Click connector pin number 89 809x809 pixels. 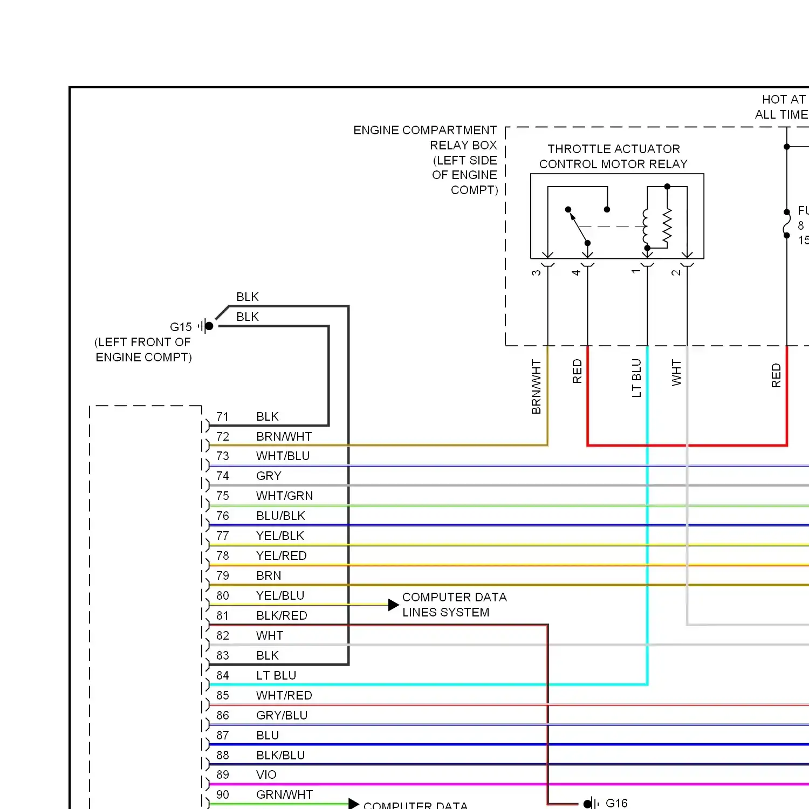(223, 774)
